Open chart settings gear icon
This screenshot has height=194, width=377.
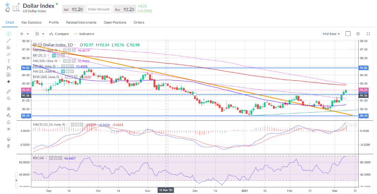358,34
